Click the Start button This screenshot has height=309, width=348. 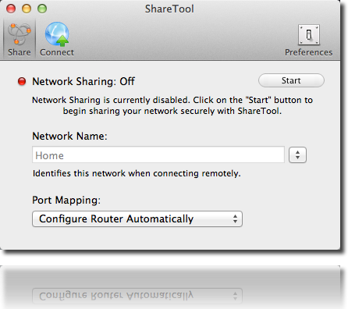point(291,80)
